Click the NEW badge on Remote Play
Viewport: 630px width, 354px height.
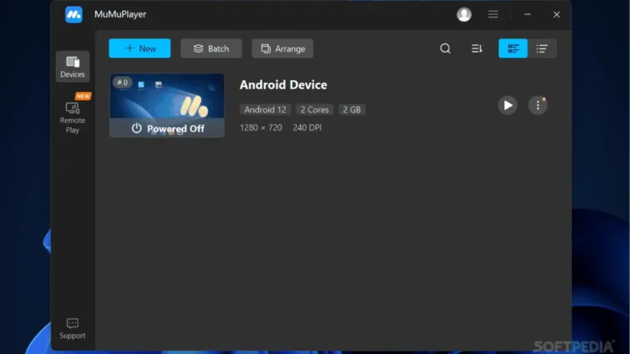coord(83,96)
